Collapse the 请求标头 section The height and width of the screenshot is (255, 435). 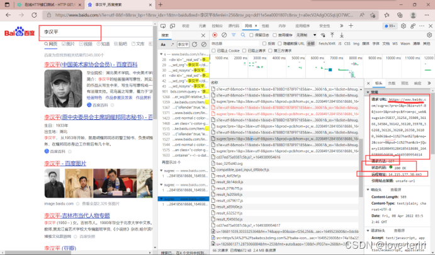pyautogui.click(x=368, y=230)
